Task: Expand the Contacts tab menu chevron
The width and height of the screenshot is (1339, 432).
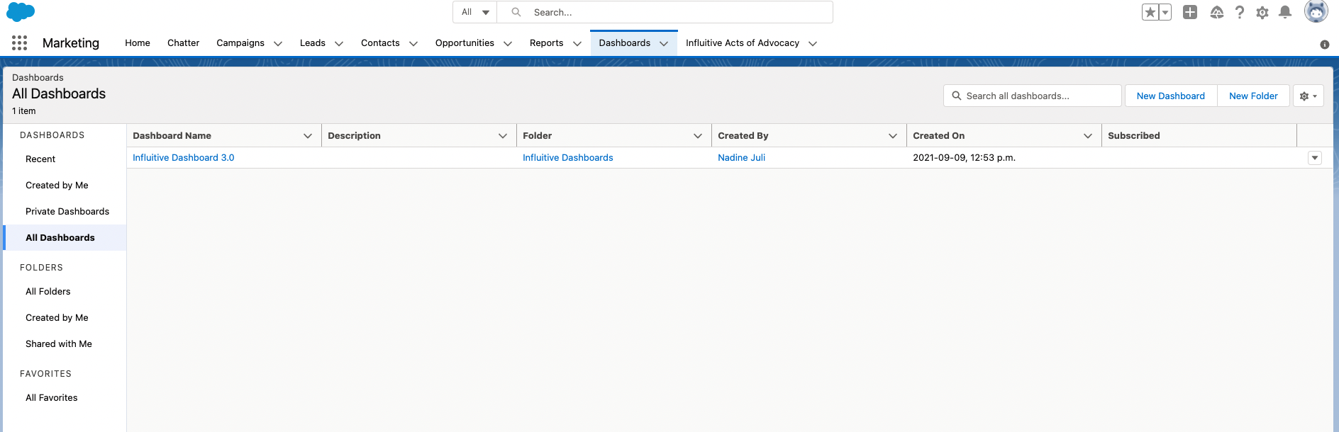Action: (x=413, y=43)
